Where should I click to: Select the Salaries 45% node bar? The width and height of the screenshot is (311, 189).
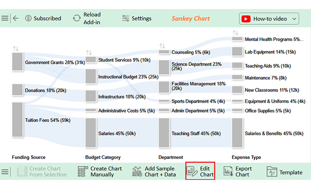[x=90, y=133]
